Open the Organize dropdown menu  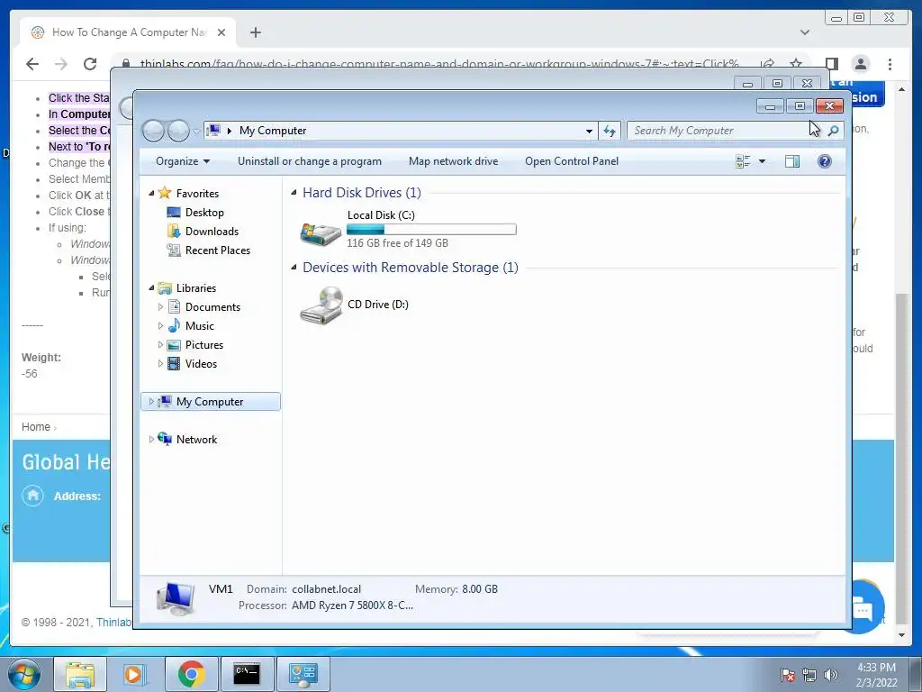(182, 161)
